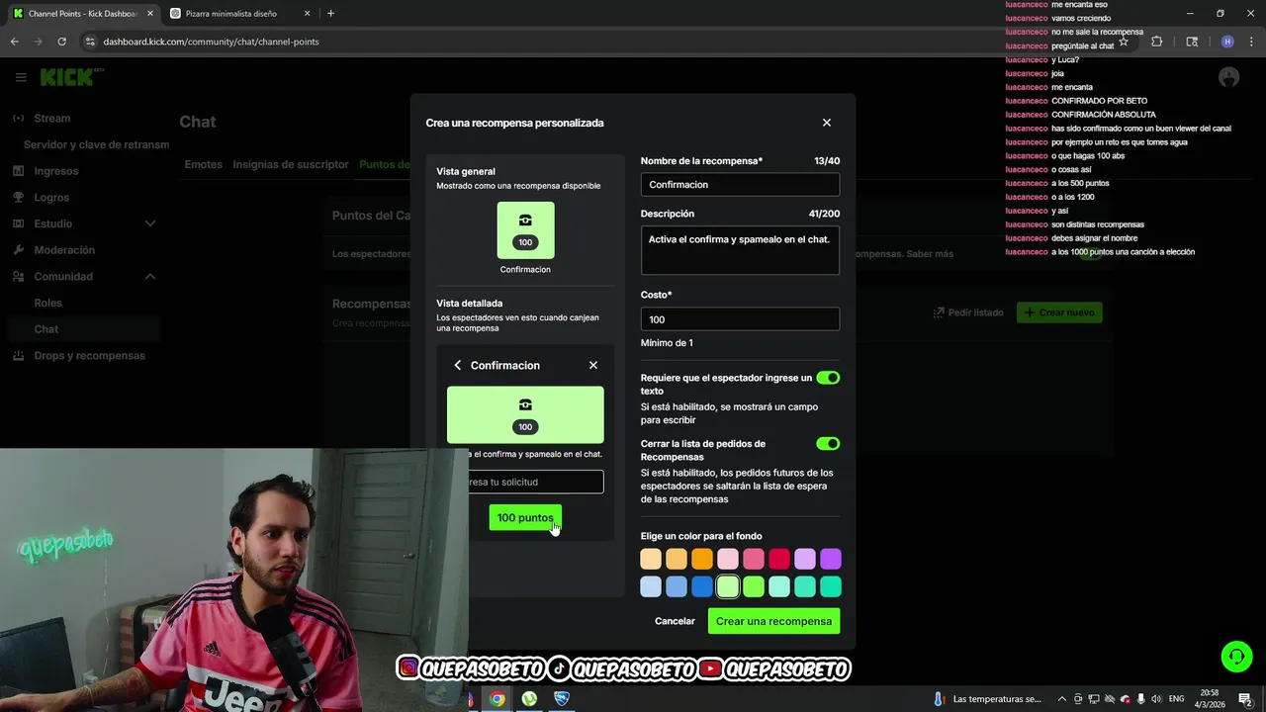Click Crear una recompensa button

tap(773, 621)
